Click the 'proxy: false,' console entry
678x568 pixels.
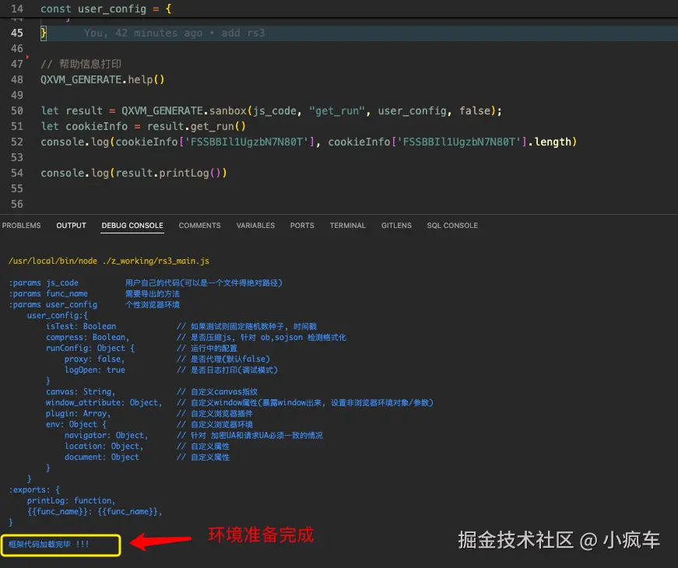tap(95, 359)
